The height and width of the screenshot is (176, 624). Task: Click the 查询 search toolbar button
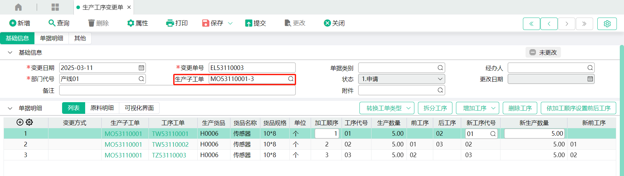coord(59,23)
